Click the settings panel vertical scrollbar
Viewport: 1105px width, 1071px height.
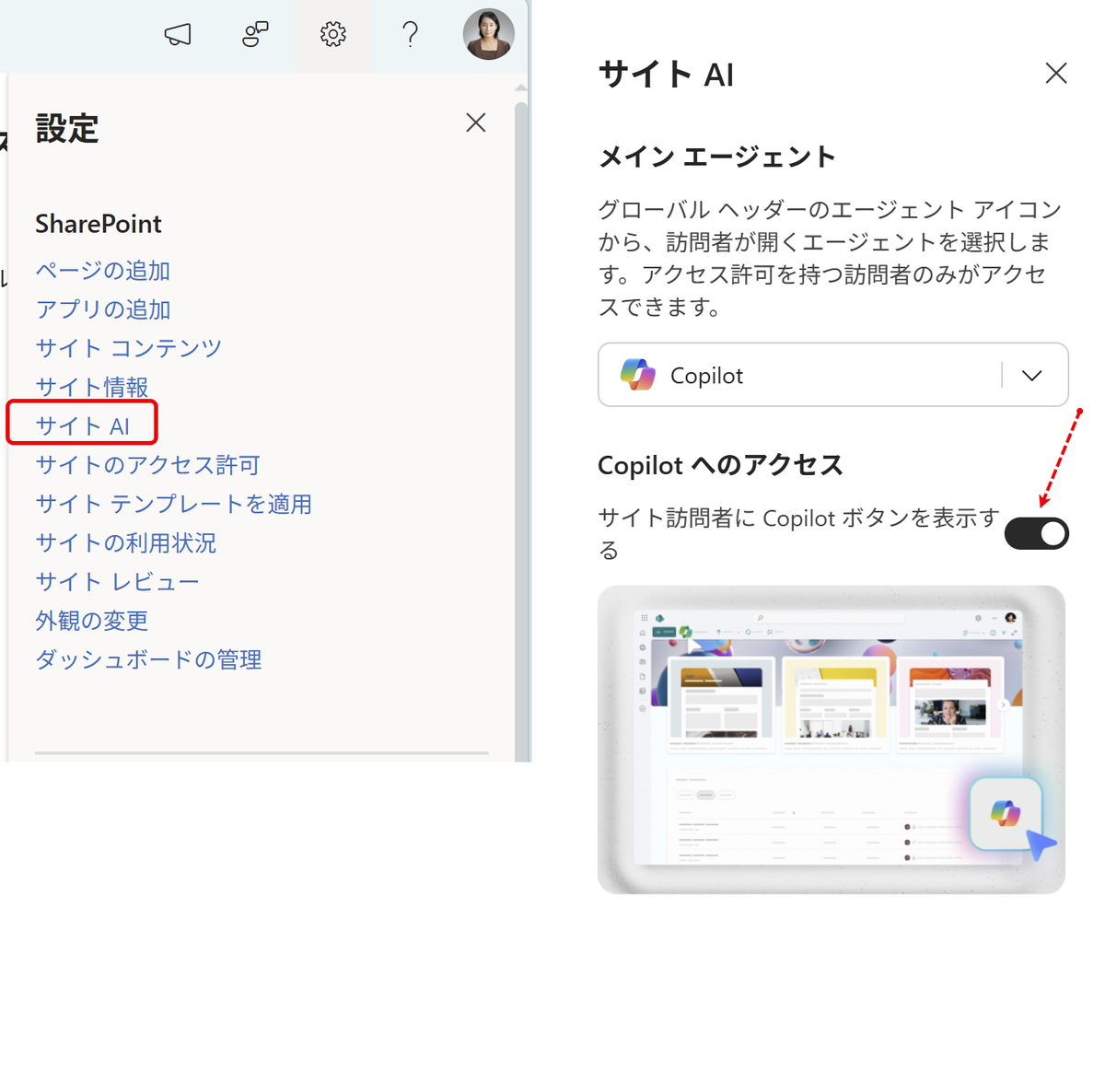[x=521, y=424]
